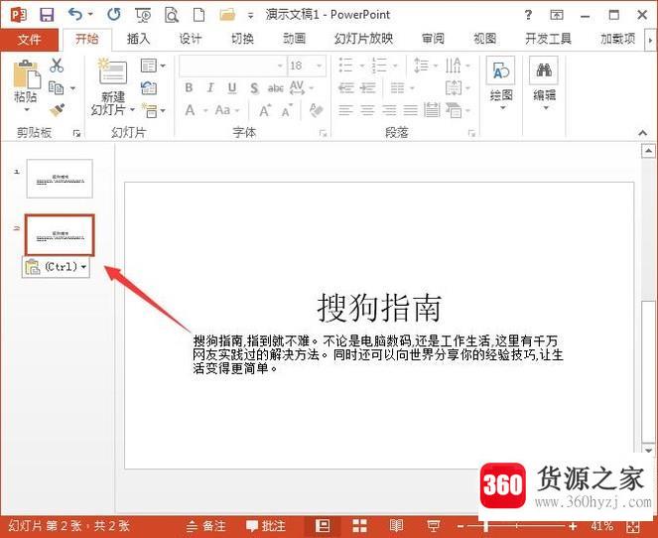The height and width of the screenshot is (538, 658).
Task: Open the Drawing shapes group
Action: coord(500,82)
